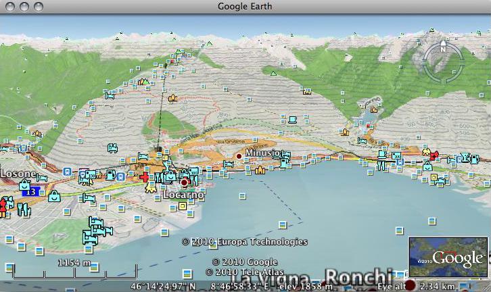
Task: Click the orange church icon on Minusio lakeshore
Action: tap(260, 170)
